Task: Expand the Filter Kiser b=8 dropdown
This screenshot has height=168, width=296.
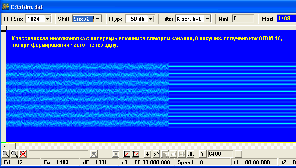Action: 207,19
